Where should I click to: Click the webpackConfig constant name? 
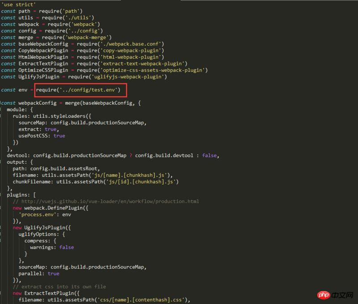pyautogui.click(x=38, y=103)
